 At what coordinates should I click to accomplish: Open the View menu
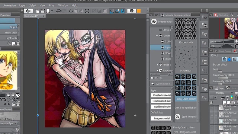[x=42, y=6]
